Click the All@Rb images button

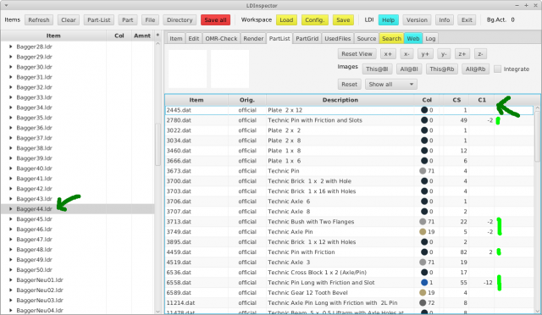pos(475,69)
